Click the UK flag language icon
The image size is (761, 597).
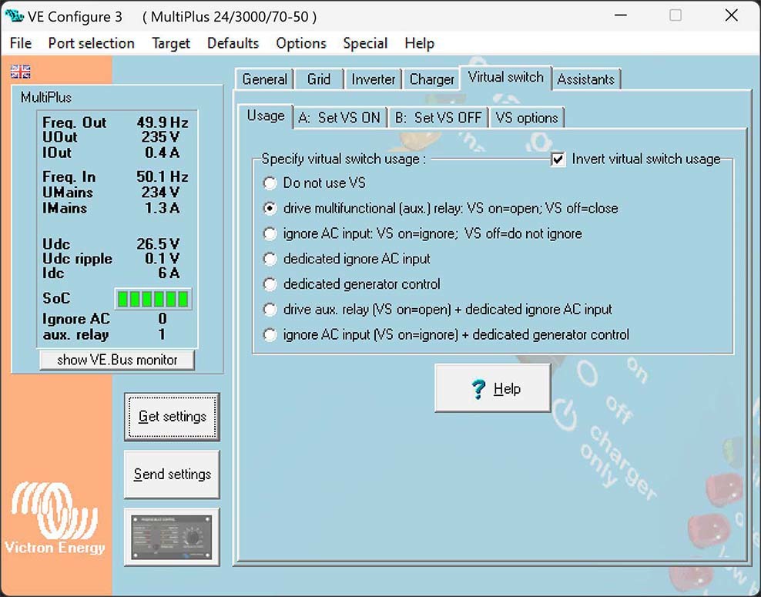pyautogui.click(x=21, y=72)
